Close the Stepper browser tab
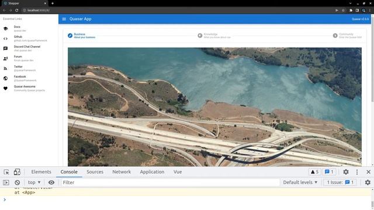 point(45,3)
